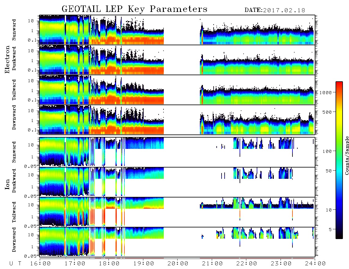Click the 'Electron' group axis label
This screenshot has width=349, height=269.
pos(7,60)
